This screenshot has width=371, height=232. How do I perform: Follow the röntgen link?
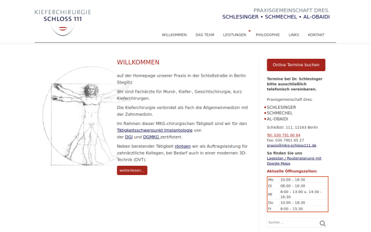coord(182,146)
